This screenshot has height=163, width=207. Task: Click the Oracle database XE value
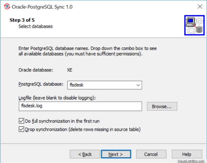(x=70, y=70)
